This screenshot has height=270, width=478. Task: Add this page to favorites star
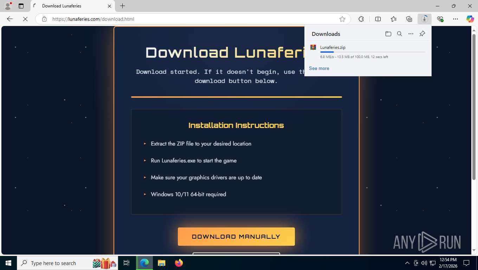click(342, 19)
